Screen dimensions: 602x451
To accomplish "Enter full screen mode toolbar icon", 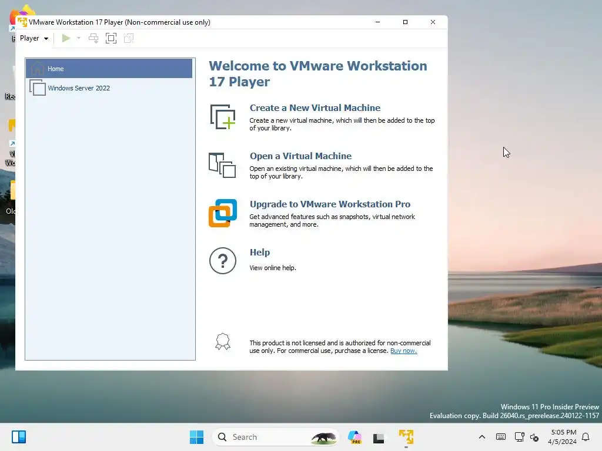I will pyautogui.click(x=111, y=38).
